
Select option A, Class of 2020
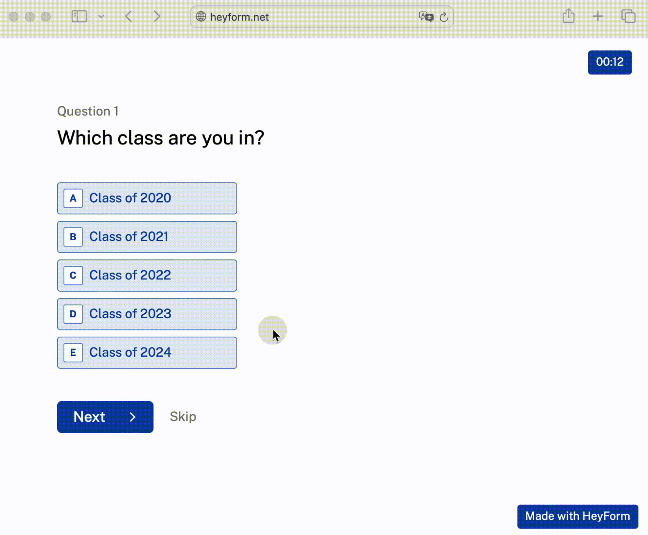pyautogui.click(x=147, y=198)
